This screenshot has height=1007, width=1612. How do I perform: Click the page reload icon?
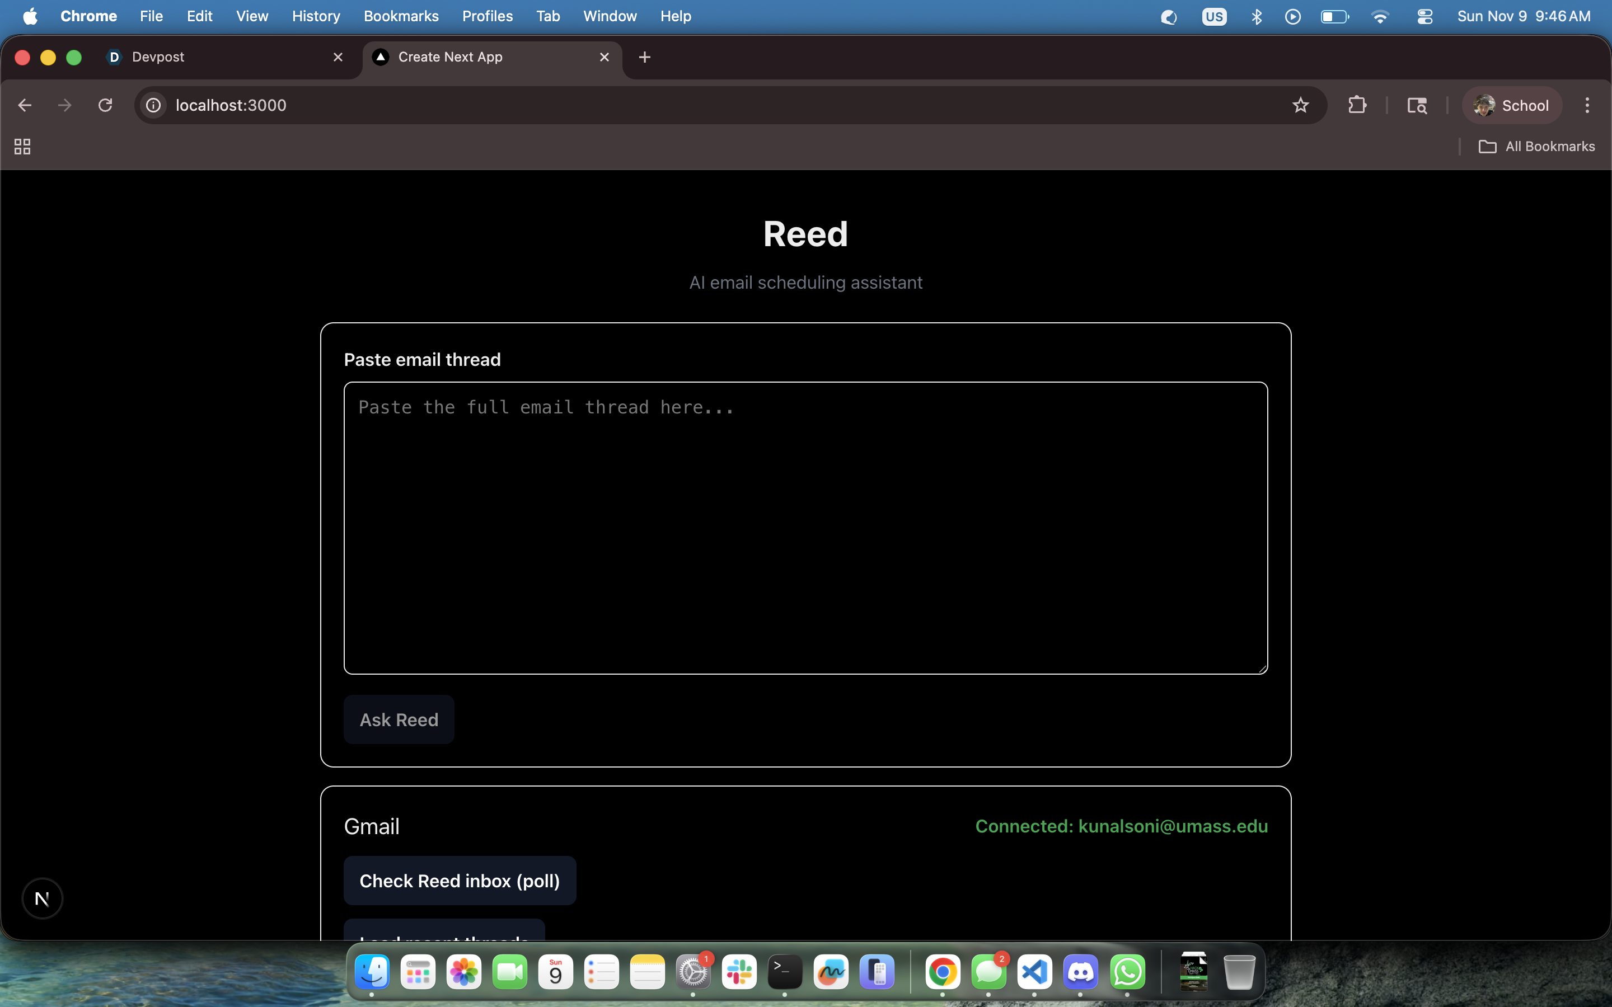pos(105,105)
